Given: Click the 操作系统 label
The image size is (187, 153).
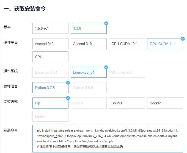Looking at the screenshot, I should point(11,71).
